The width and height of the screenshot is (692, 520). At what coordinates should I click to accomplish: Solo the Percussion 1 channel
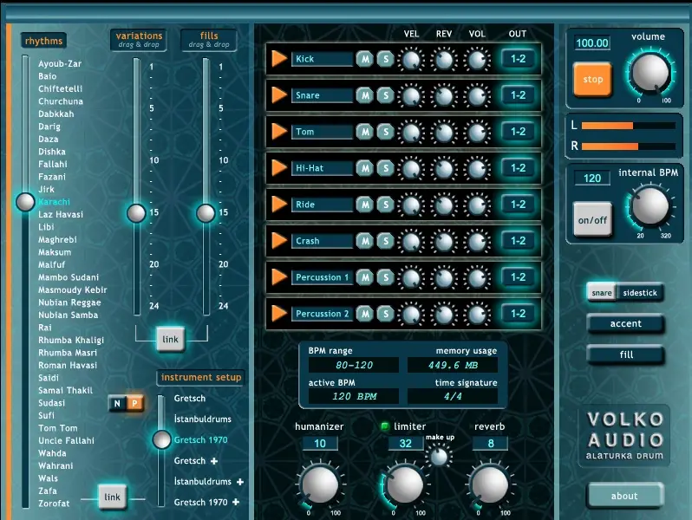tap(386, 277)
